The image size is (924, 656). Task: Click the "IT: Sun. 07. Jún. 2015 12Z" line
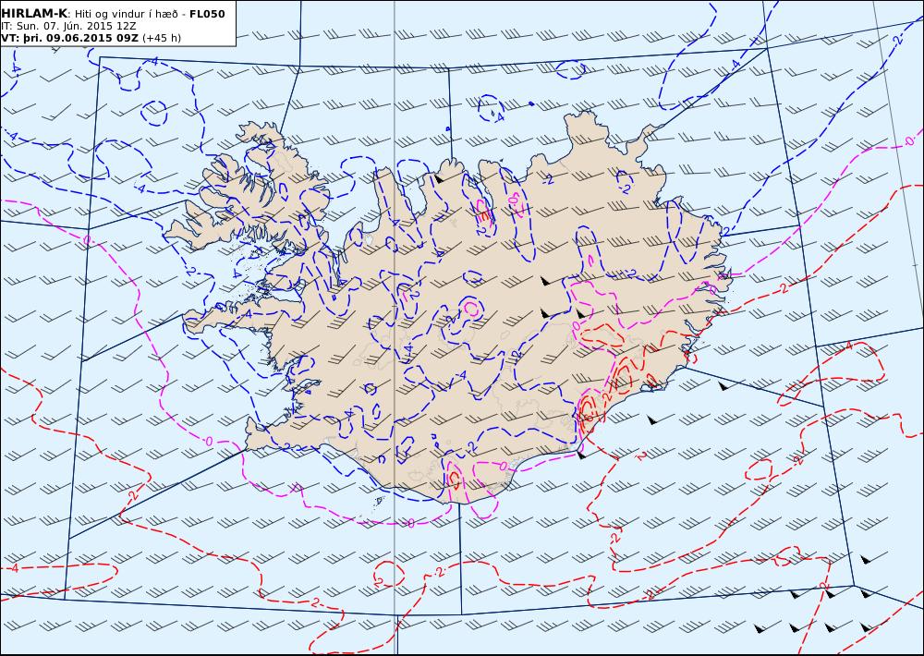point(69,26)
